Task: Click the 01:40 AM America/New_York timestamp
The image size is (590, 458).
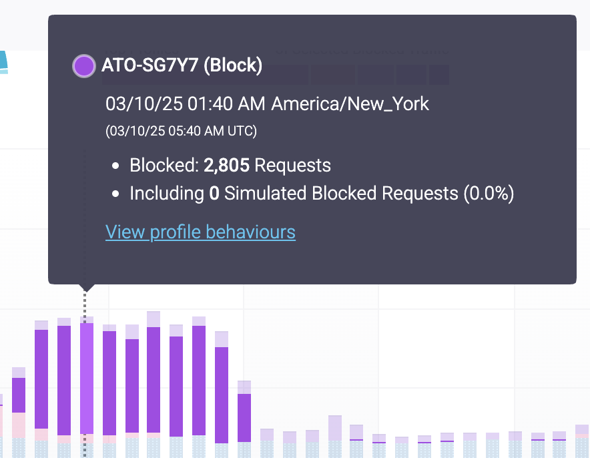Action: pyautogui.click(x=267, y=104)
